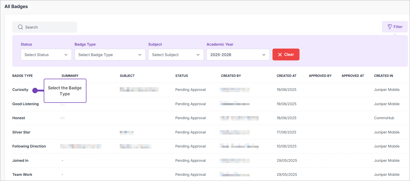Sort by the Badge Type column header
The height and width of the screenshot is (181, 410).
coord(23,76)
